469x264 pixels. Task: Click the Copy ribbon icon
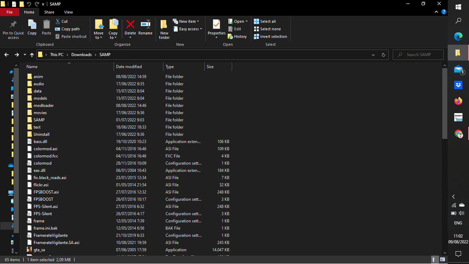coord(32,25)
